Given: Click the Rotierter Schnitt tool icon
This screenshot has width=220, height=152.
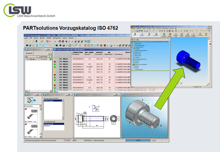Looking at the screenshot, I should (182, 34).
